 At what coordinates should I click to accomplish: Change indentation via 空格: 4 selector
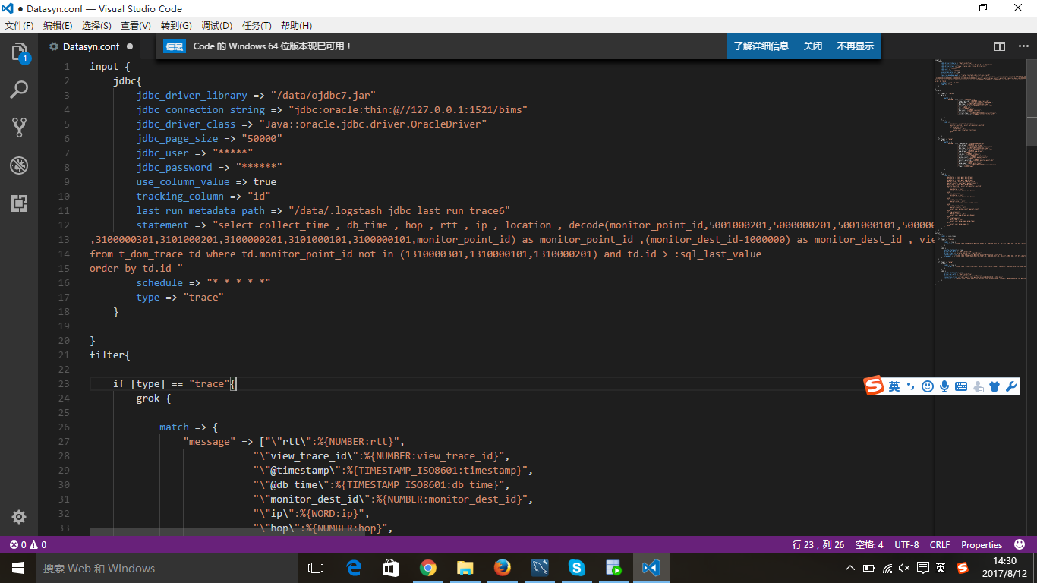(869, 544)
